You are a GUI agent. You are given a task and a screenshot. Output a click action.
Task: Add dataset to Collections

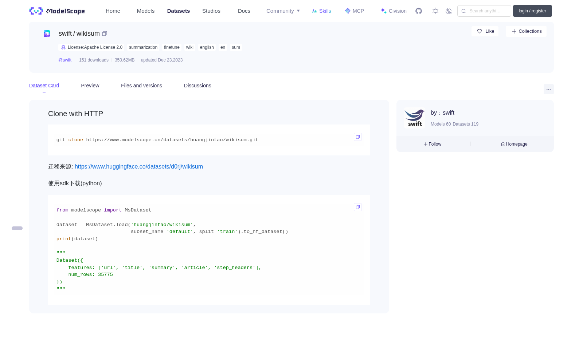pyautogui.click(x=526, y=31)
